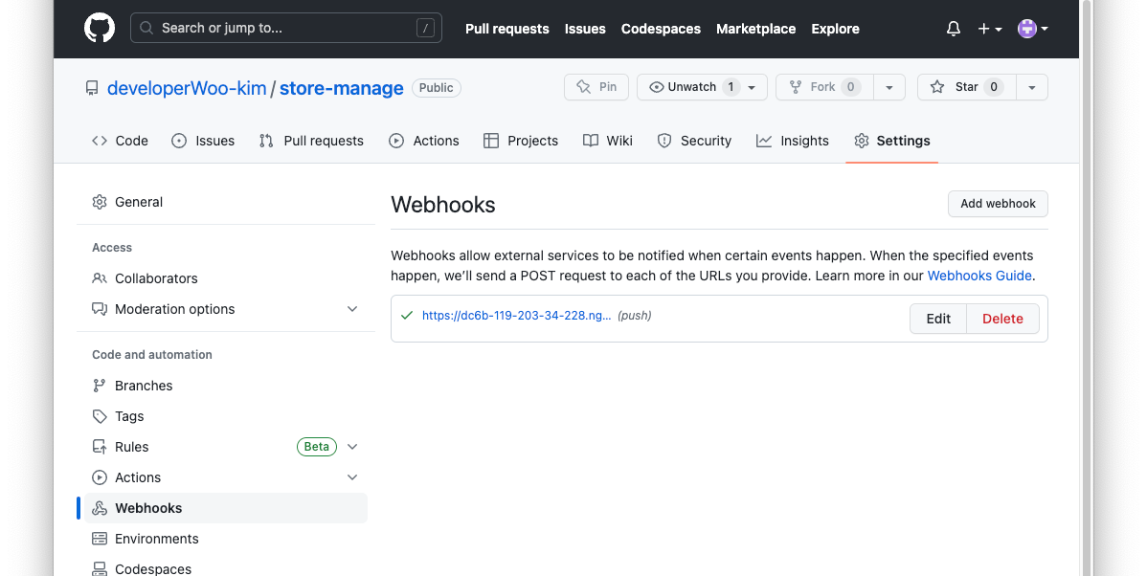Click the Add webhook button
The height and width of the screenshot is (576, 1147).
(998, 204)
